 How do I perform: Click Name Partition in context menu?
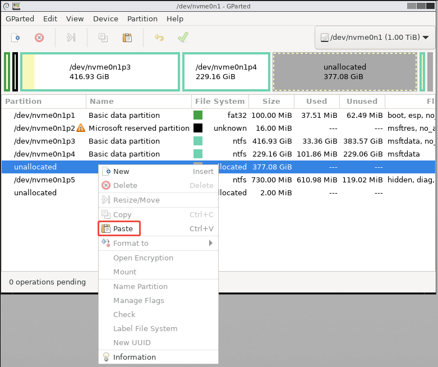click(x=158, y=286)
